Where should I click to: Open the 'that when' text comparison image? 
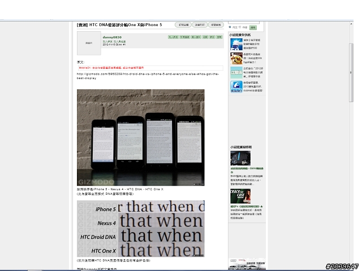click(x=141, y=229)
